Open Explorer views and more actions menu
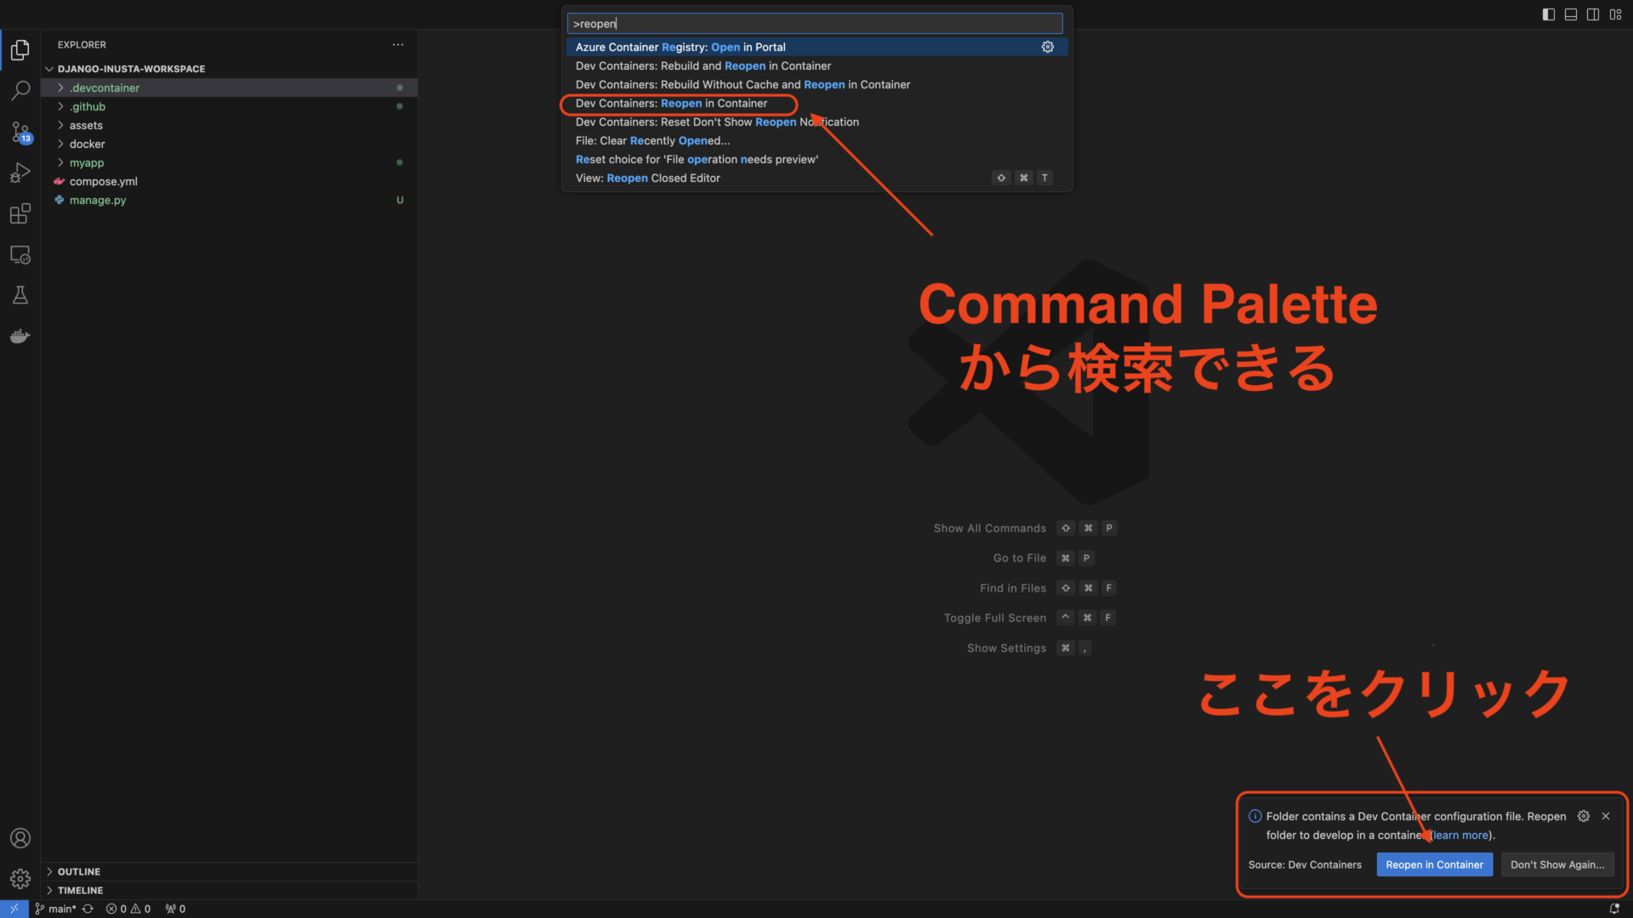 click(398, 44)
